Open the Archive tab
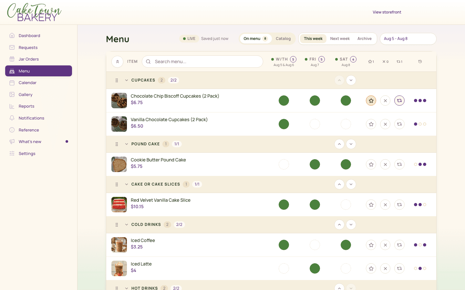Screen dimensions: 465x290 (x=365, y=39)
